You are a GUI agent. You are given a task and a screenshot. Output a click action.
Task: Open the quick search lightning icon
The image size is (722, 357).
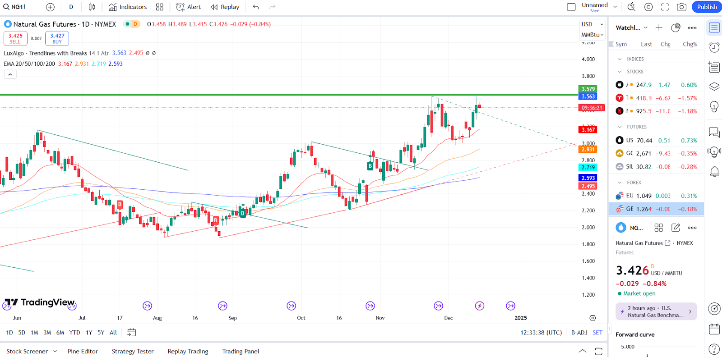coord(632,7)
